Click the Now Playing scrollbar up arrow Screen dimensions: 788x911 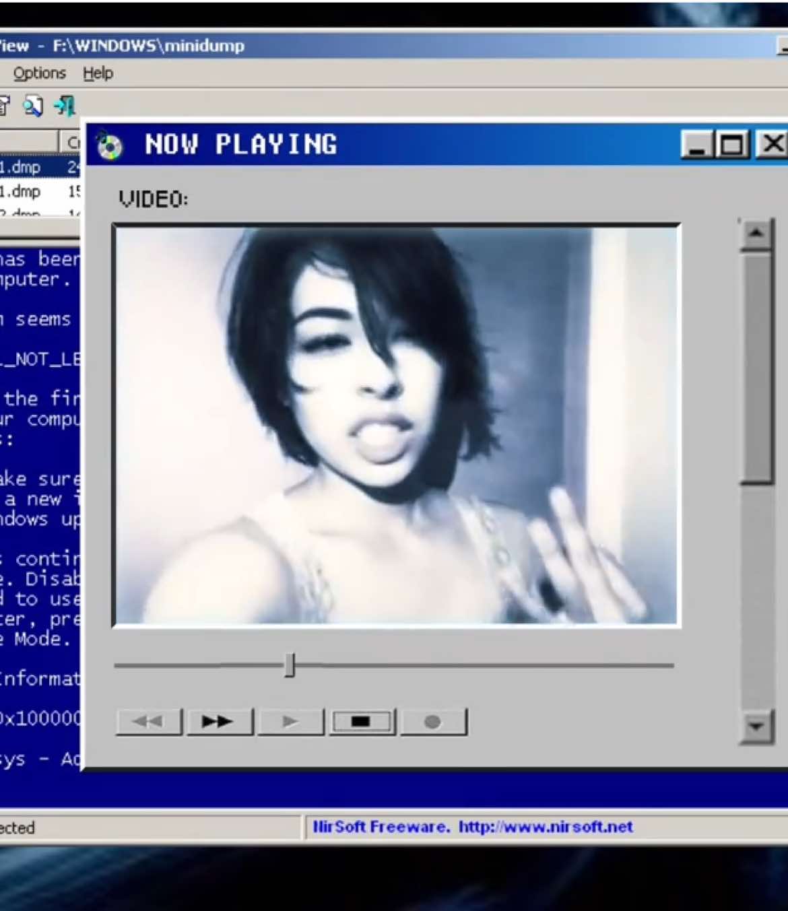click(x=756, y=234)
